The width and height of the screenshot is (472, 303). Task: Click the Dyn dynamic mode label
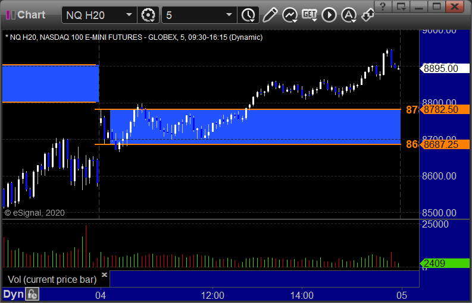point(13,294)
